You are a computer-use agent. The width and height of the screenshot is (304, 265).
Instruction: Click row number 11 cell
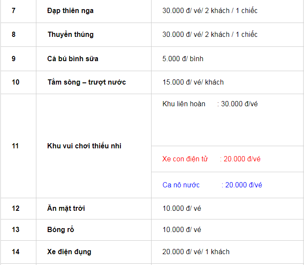pyautogui.click(x=16, y=146)
